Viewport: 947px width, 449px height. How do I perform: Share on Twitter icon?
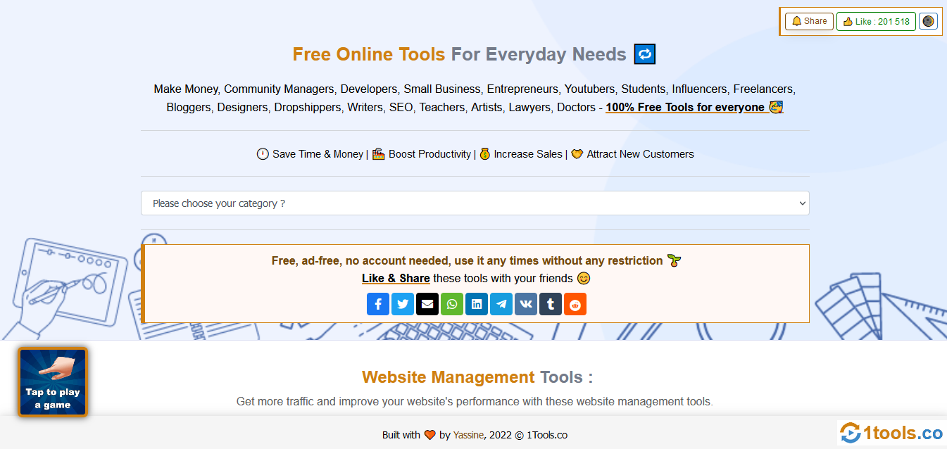coord(403,304)
